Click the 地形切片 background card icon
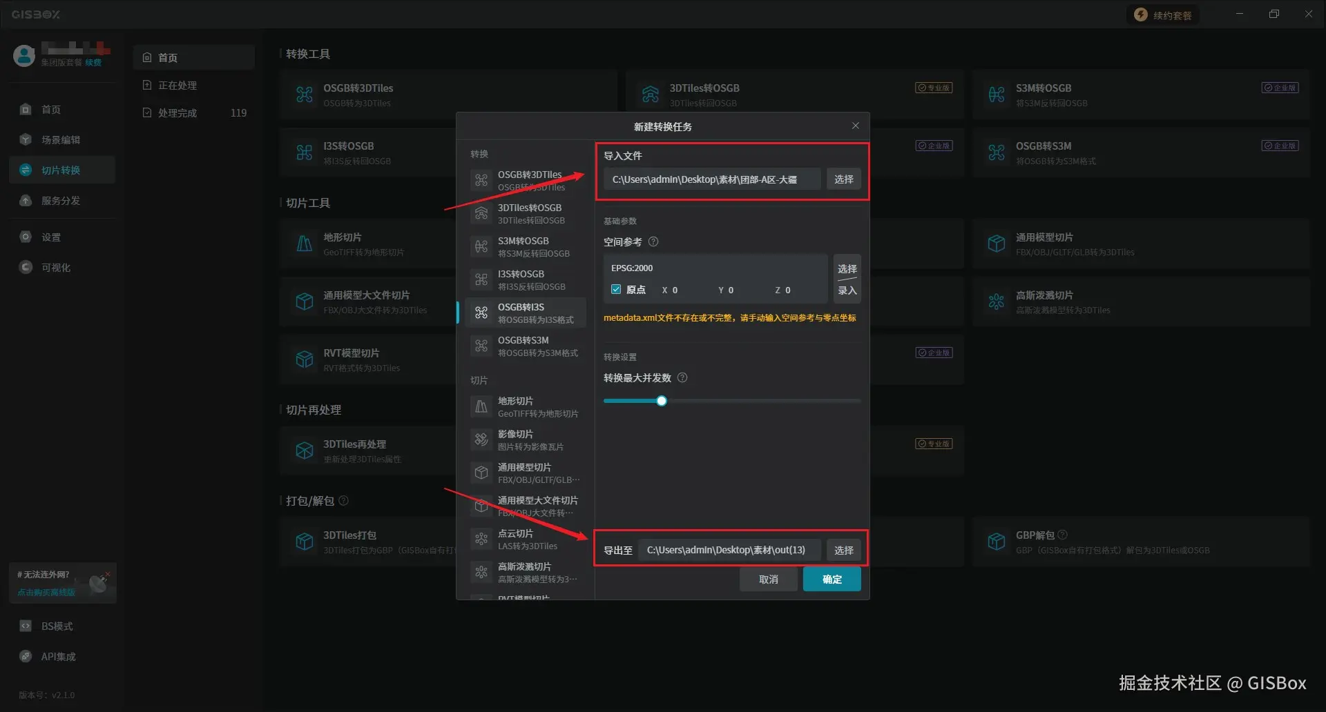This screenshot has height=712, width=1326. tap(305, 244)
